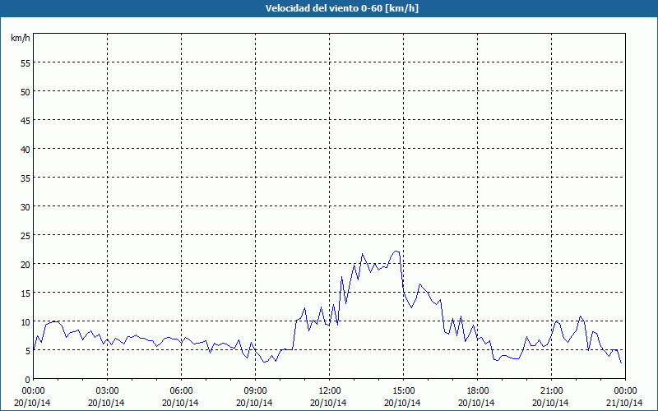658x411 pixels.
Task: Select the y-axis value 55
Action: [x=25, y=63]
